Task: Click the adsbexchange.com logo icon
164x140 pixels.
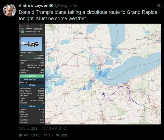Action: [22, 32]
